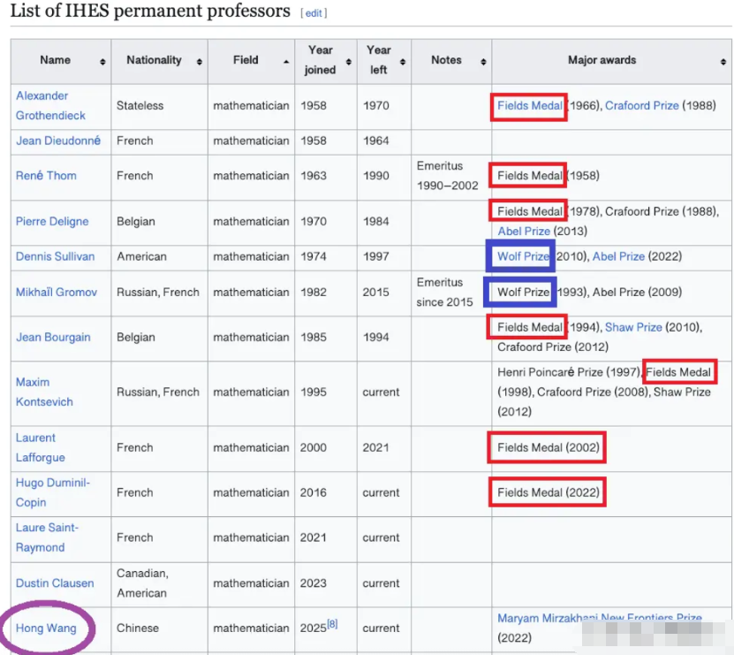Open Alexander Grothendieck article link

[x=50, y=105]
